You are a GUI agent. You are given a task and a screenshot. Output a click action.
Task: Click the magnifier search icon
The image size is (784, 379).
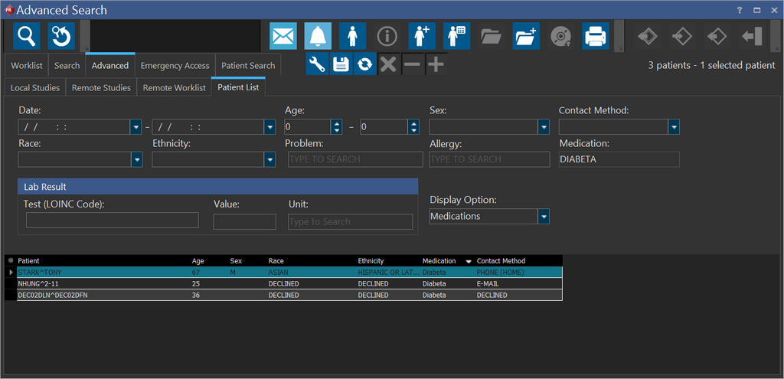tap(28, 36)
